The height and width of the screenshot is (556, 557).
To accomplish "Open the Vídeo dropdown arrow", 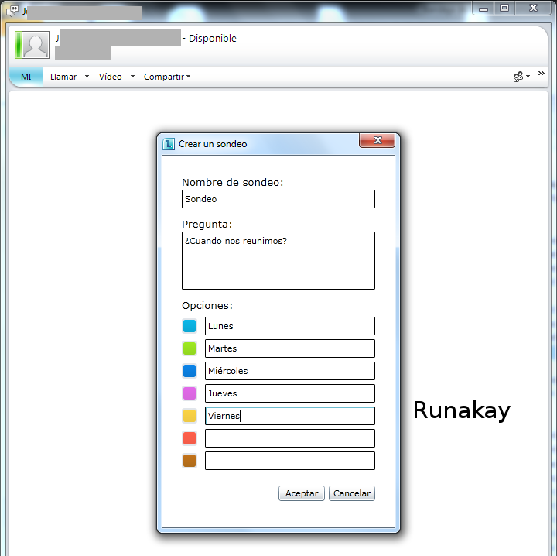I will 132,77.
